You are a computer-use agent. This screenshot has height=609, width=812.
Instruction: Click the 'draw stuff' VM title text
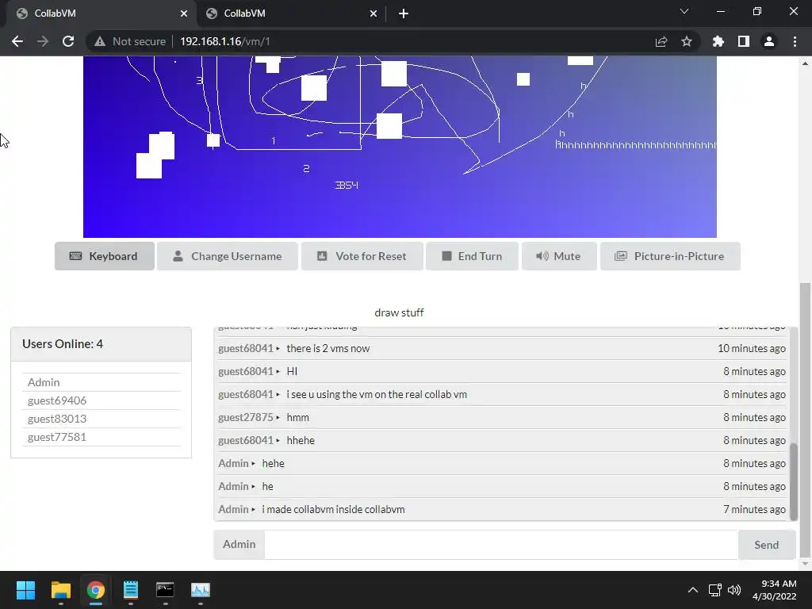pos(400,312)
